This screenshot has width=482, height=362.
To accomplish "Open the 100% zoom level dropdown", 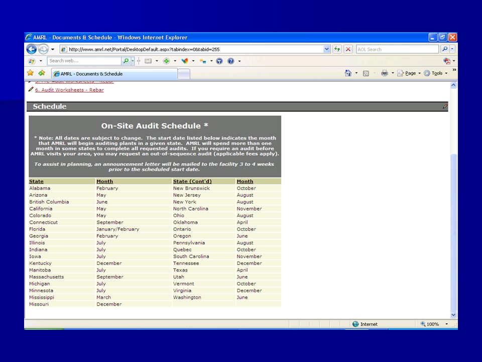I will (447, 324).
